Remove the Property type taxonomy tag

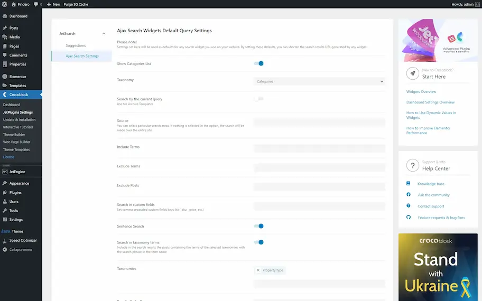tap(258, 270)
